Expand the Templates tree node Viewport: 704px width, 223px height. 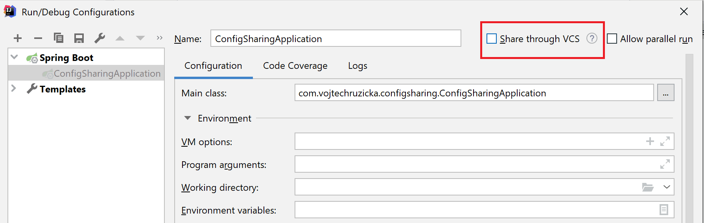[14, 88]
